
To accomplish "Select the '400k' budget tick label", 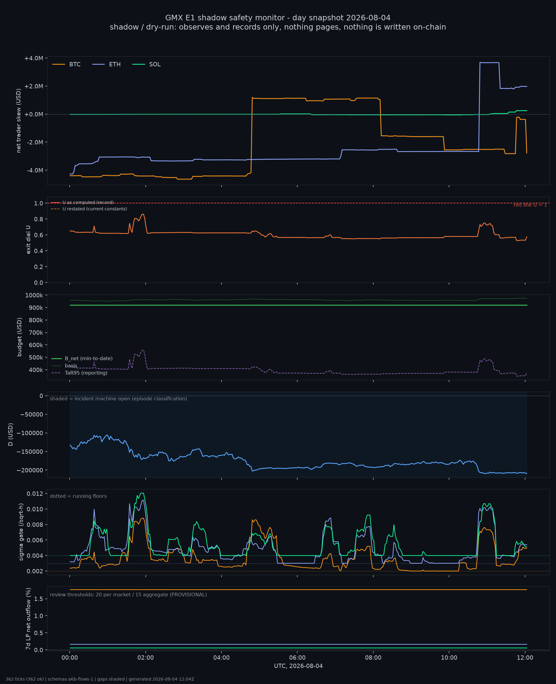I will (x=36, y=370).
